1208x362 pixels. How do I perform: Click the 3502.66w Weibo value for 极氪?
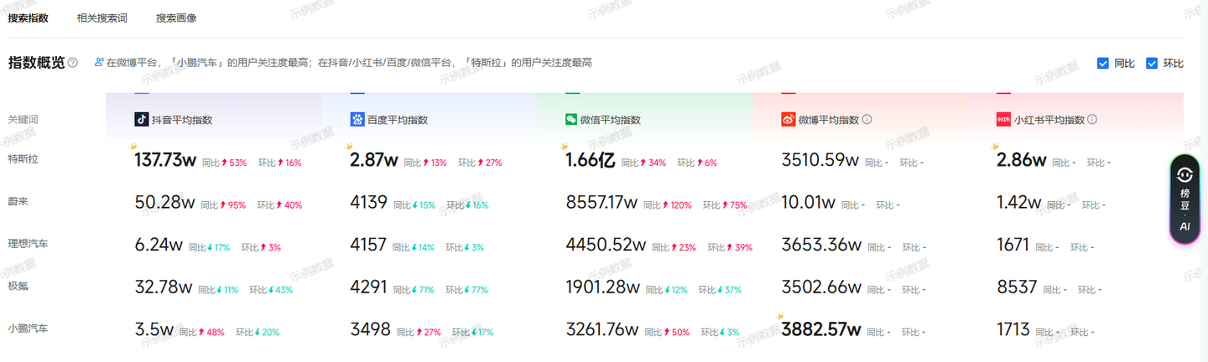[x=821, y=287]
